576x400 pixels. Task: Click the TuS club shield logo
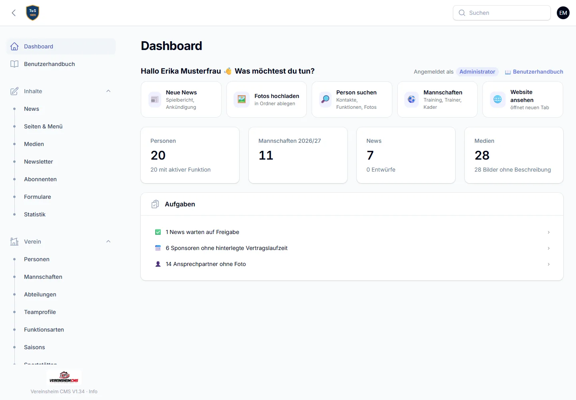coord(33,13)
